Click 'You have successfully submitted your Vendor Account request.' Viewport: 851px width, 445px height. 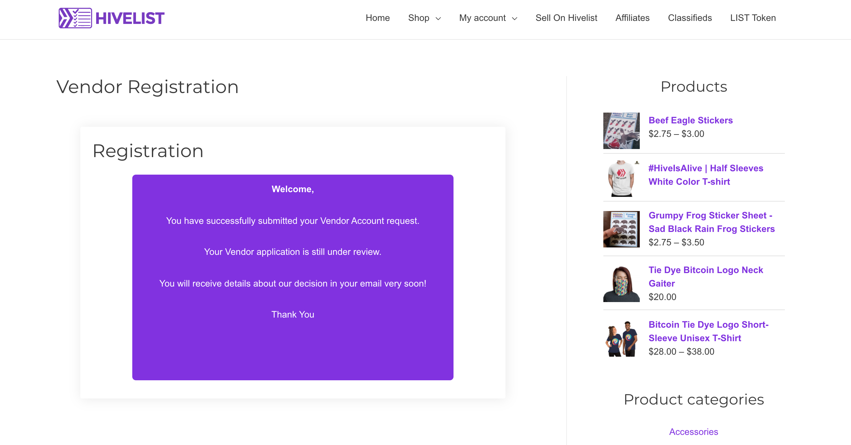tap(293, 221)
